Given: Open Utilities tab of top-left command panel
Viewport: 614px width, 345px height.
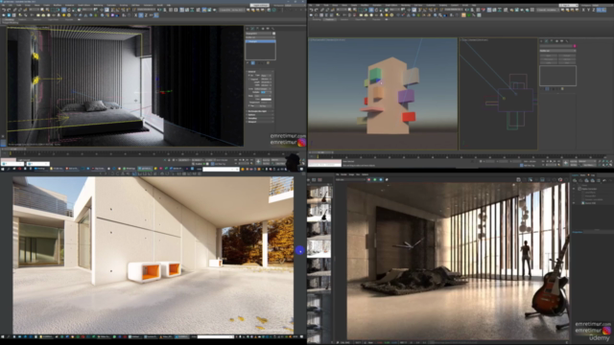Looking at the screenshot, I should pyautogui.click(x=272, y=29).
